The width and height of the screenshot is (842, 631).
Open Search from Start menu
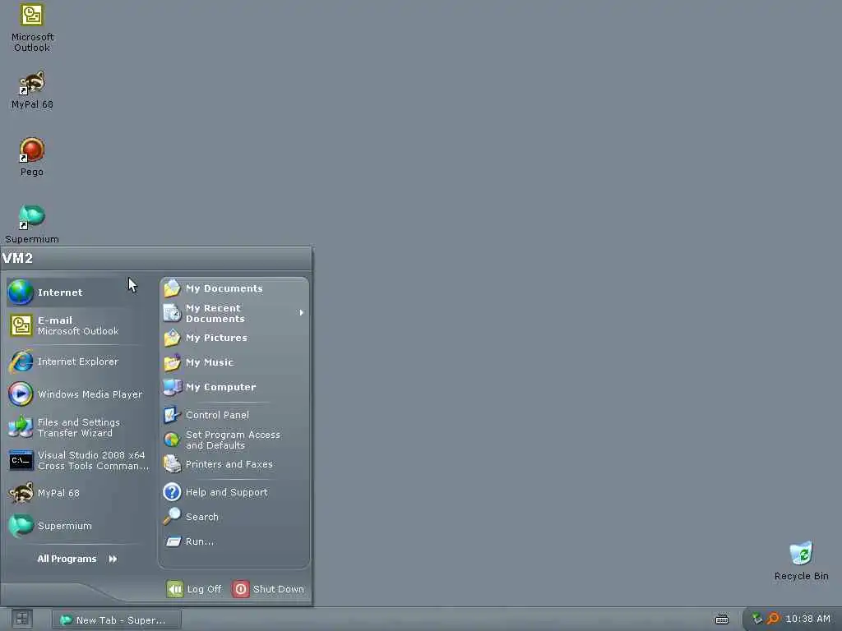pyautogui.click(x=234, y=518)
